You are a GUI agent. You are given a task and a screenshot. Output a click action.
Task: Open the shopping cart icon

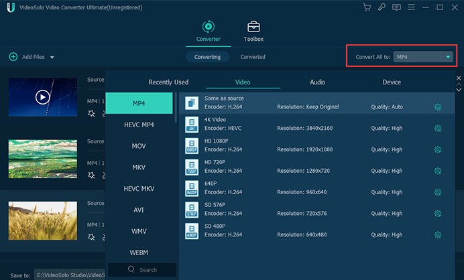point(367,7)
